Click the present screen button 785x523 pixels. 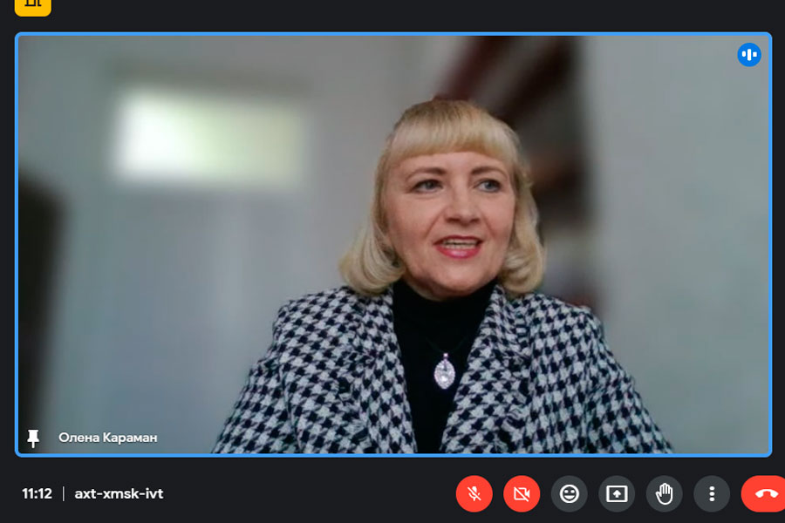617,493
